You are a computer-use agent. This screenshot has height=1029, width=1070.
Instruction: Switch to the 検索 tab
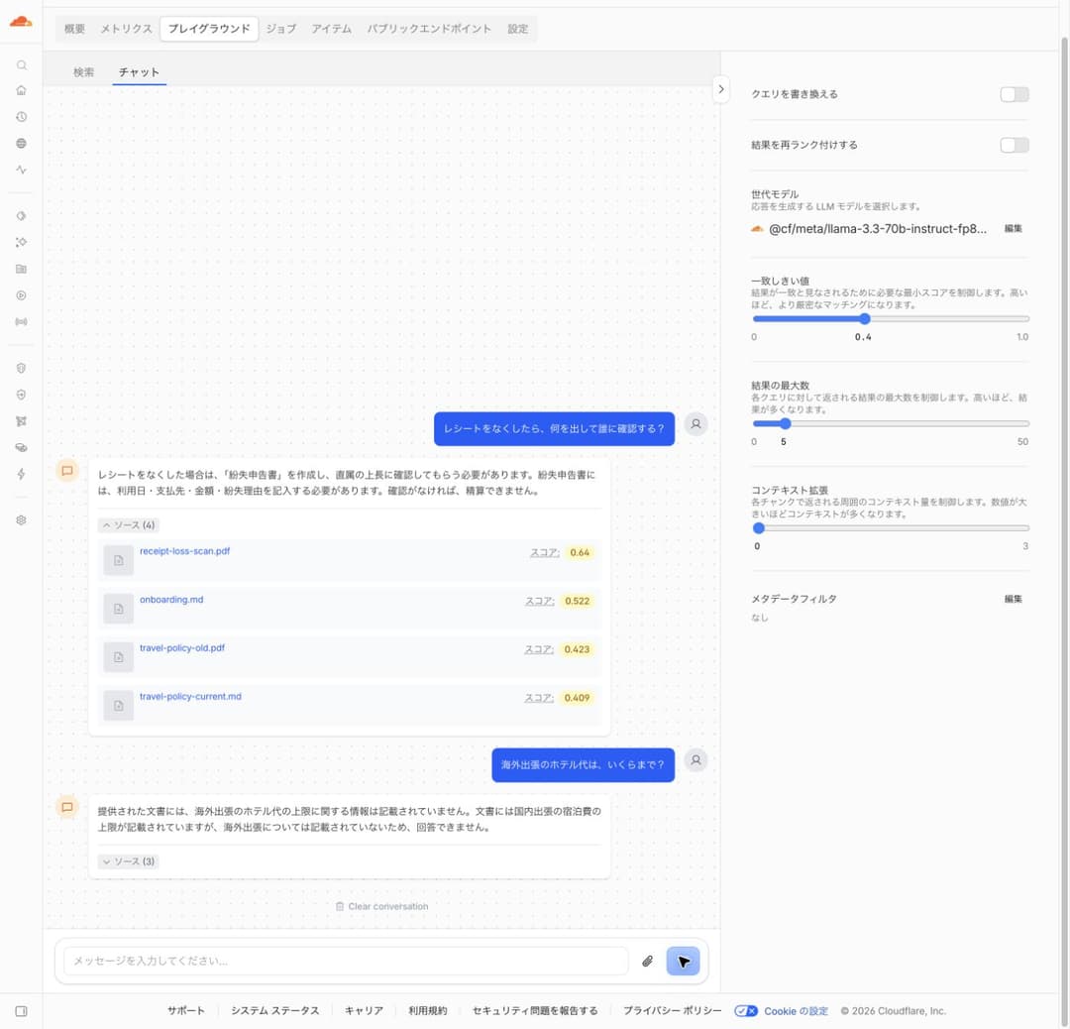(84, 71)
